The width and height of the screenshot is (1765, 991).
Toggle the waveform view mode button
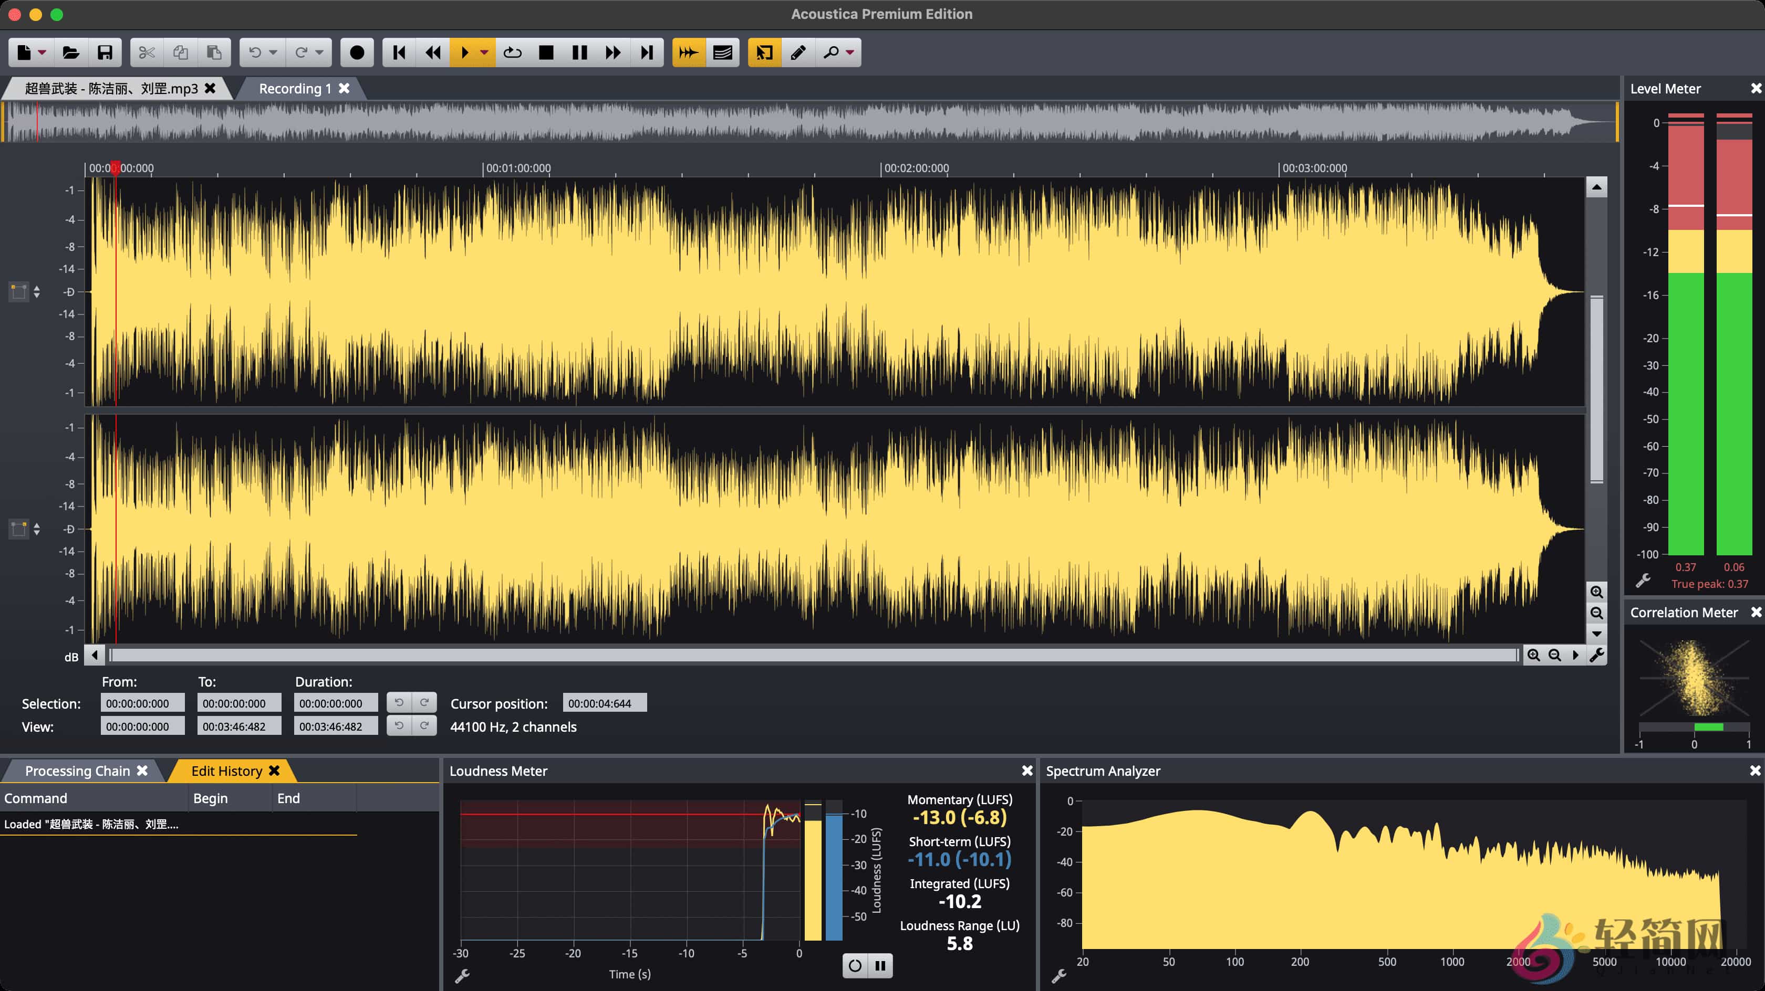click(x=688, y=52)
